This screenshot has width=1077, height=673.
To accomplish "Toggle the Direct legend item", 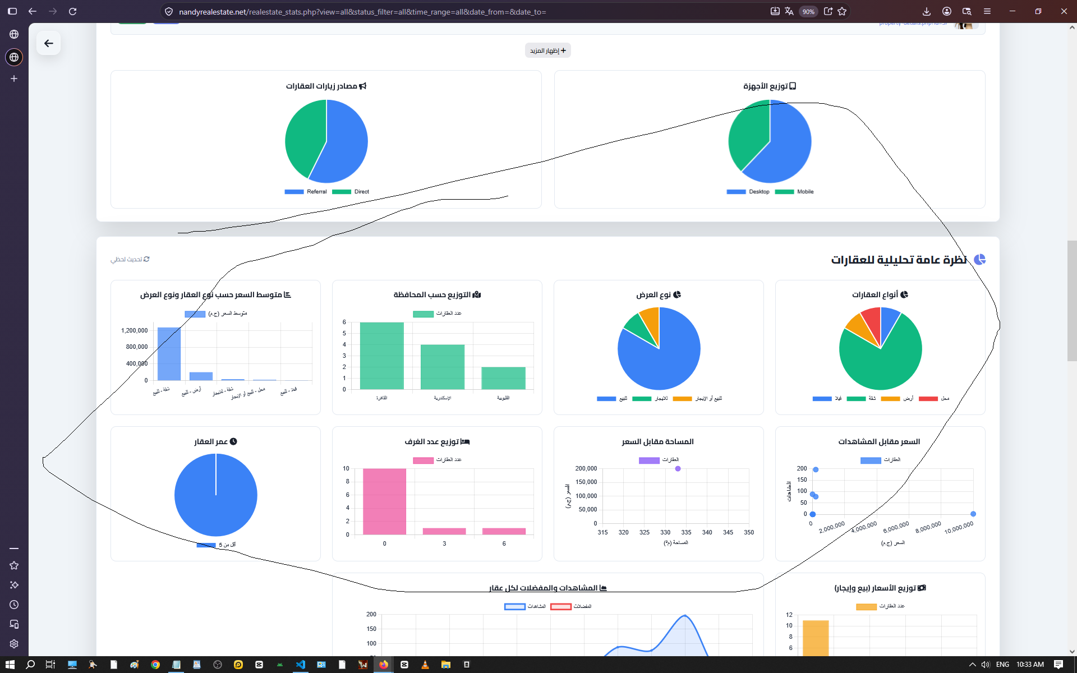I will coord(351,192).
